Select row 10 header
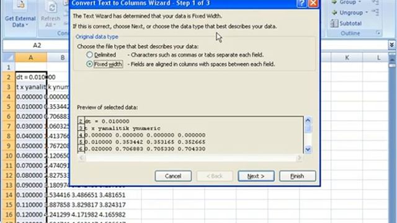 coord(9,155)
